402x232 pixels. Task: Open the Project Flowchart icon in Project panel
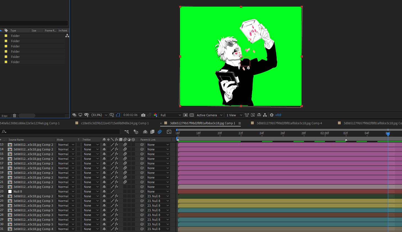click(67, 36)
